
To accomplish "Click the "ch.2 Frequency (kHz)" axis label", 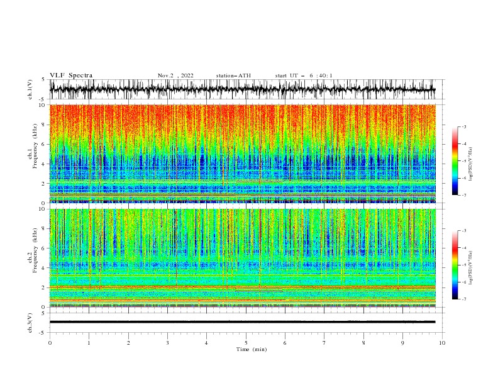I will tap(33, 250).
